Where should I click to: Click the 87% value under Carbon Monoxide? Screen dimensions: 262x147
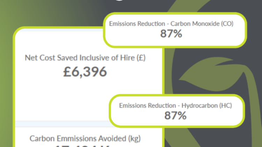pos(171,34)
